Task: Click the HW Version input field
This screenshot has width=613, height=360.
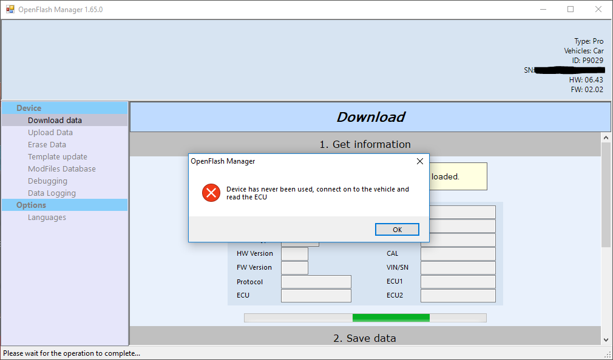Action: (x=294, y=253)
